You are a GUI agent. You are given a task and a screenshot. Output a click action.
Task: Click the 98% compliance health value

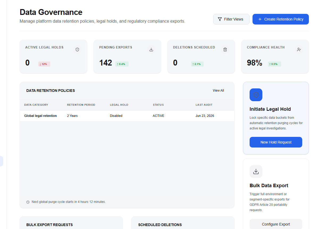pos(254,63)
